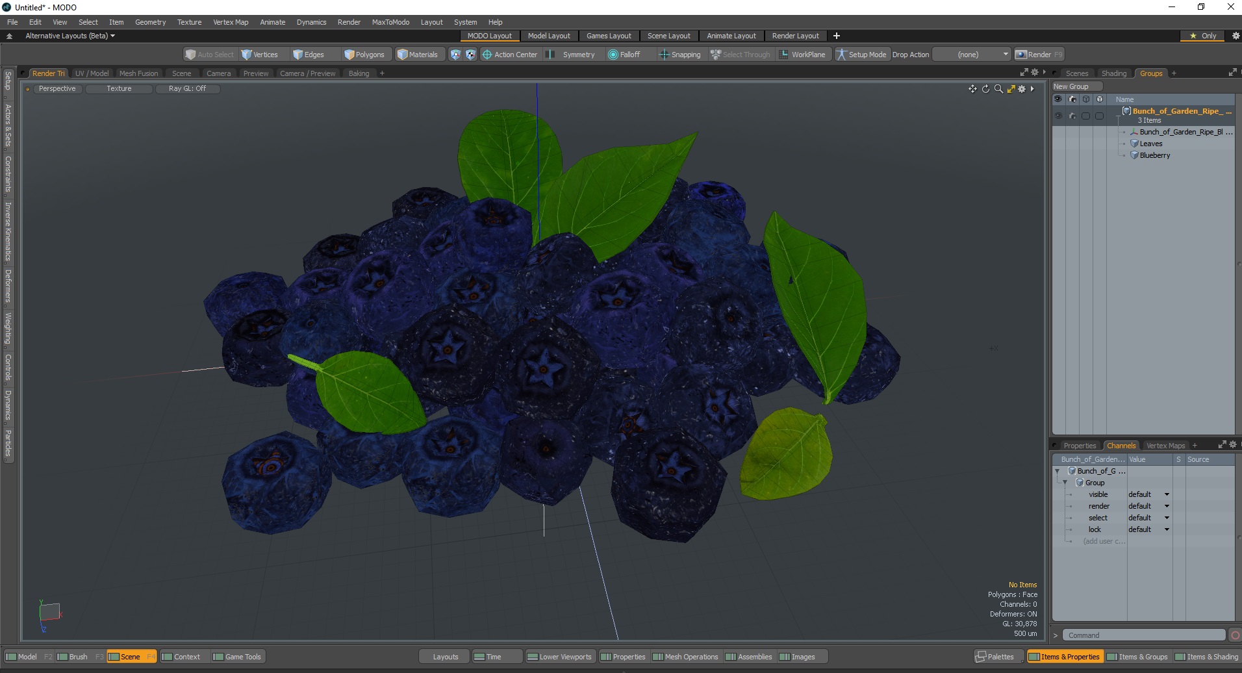Toggle select checkbox for Bunch_of_Garden_Ripe group
Image resolution: width=1242 pixels, height=673 pixels.
click(x=1085, y=116)
